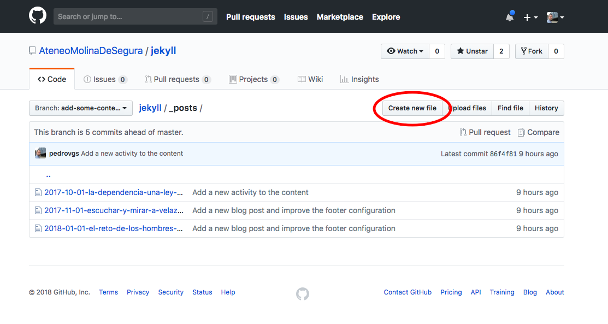The width and height of the screenshot is (608, 324).
Task: Open the notifications bell
Action: 510,17
